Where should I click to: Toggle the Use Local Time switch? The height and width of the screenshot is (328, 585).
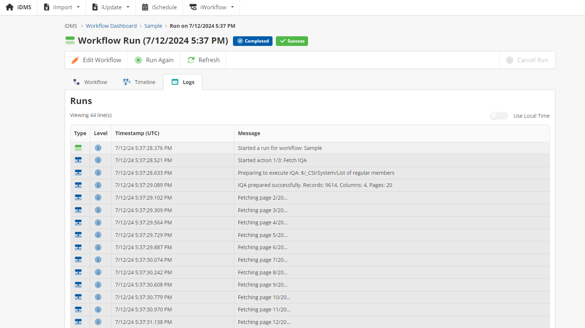coord(498,116)
